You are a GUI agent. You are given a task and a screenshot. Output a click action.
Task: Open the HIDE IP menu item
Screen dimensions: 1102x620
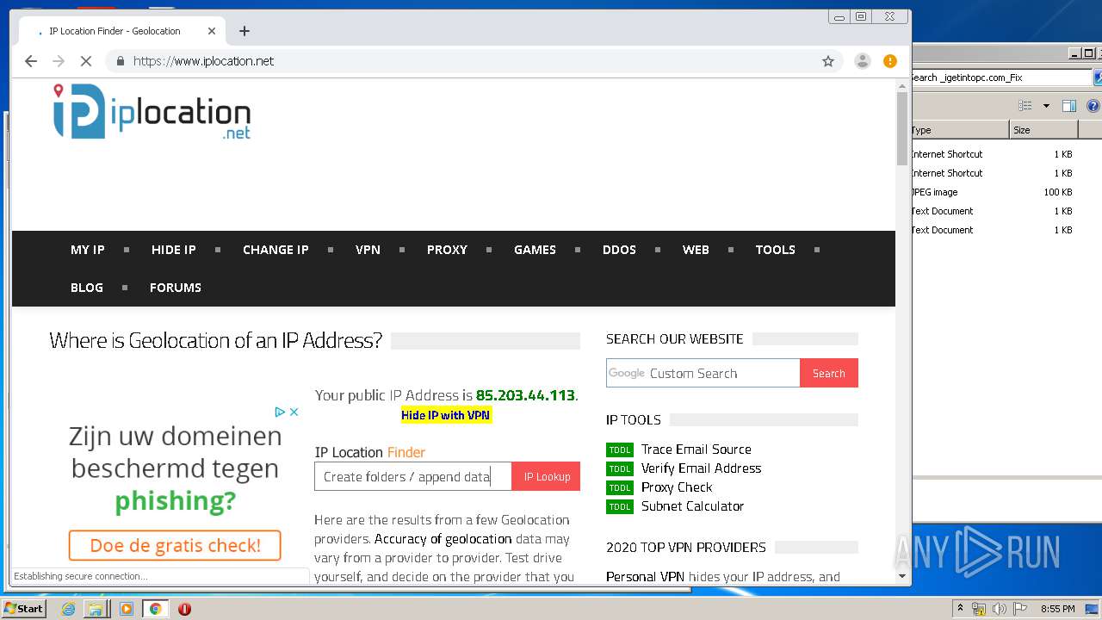174,250
